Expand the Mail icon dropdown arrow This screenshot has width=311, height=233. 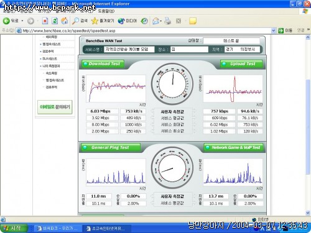(160, 21)
